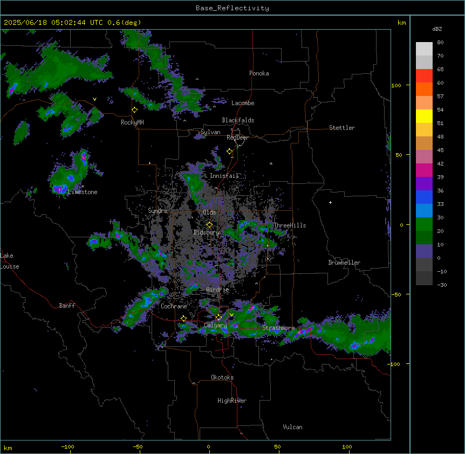The width and height of the screenshot is (465, 454).
Task: Click the white asterisk marker east of Innisfail
Action: [271, 163]
